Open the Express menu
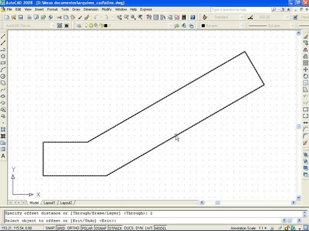Viewport: 309px width, 231px height. [x=146, y=10]
